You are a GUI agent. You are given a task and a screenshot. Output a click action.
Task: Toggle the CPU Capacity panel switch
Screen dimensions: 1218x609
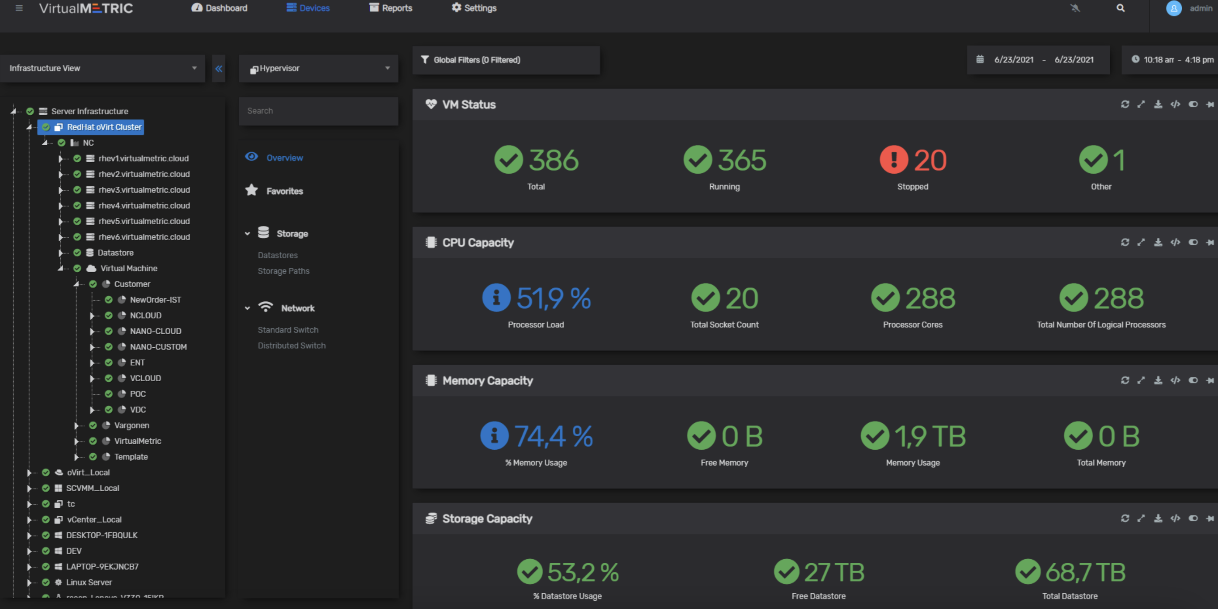click(x=1193, y=243)
